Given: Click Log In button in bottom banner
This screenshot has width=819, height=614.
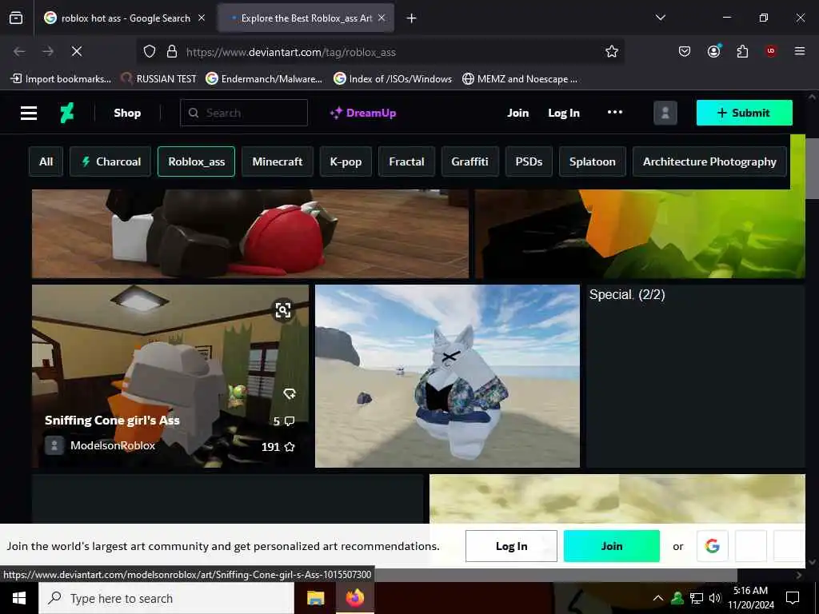Looking at the screenshot, I should 511,546.
